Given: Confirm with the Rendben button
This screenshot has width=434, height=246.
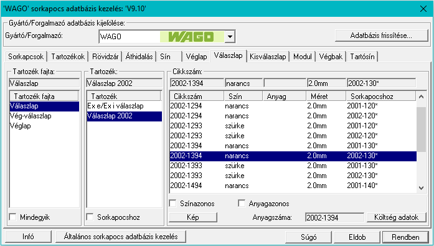Looking at the screenshot, I should pos(405,237).
